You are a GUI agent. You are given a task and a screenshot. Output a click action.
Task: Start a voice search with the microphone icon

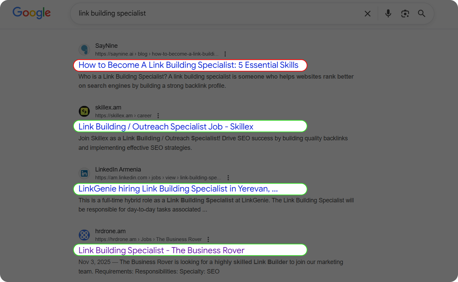pos(388,14)
